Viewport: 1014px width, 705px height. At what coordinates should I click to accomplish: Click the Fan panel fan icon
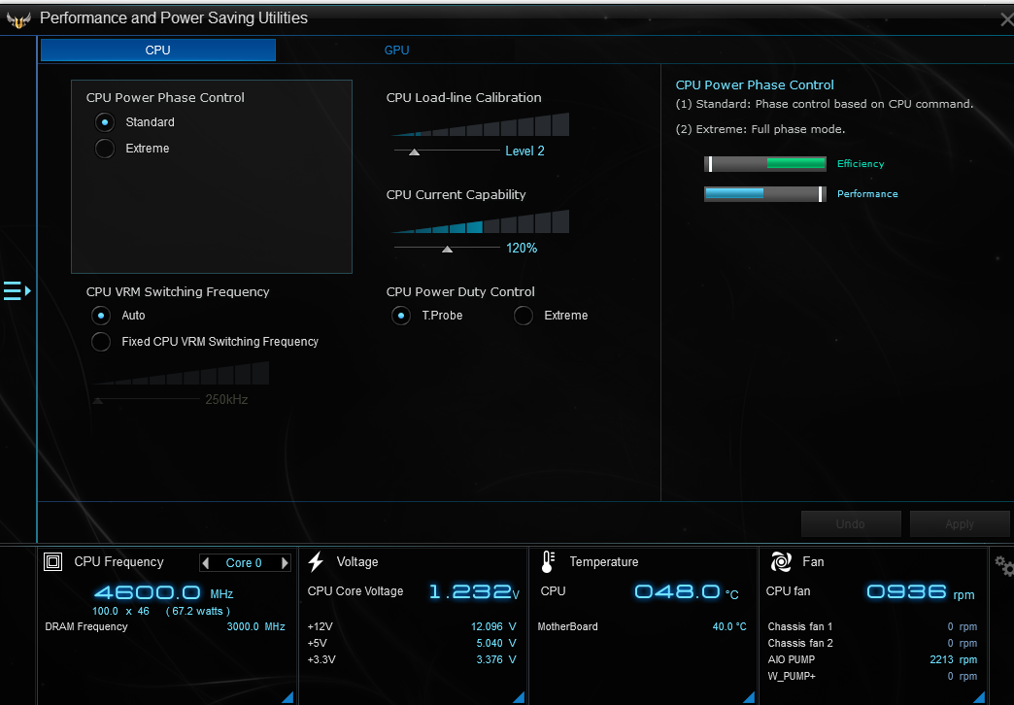click(781, 561)
